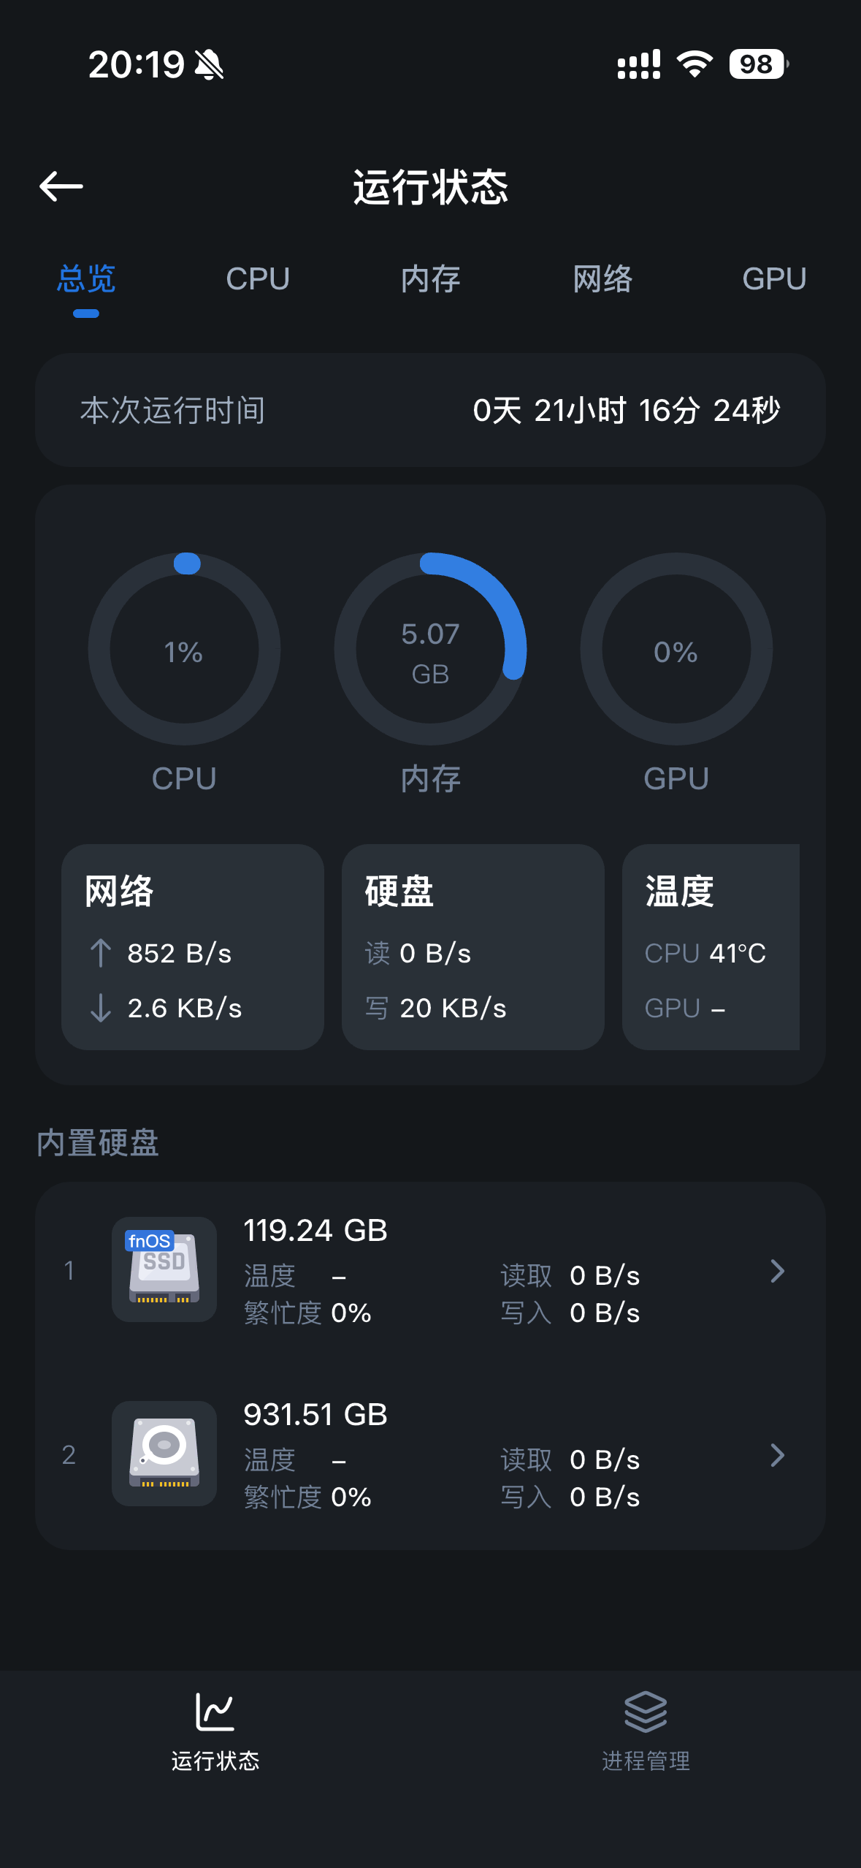This screenshot has width=861, height=1868.
Task: Tap the 硬盘 read/write card
Action: pos(472,947)
